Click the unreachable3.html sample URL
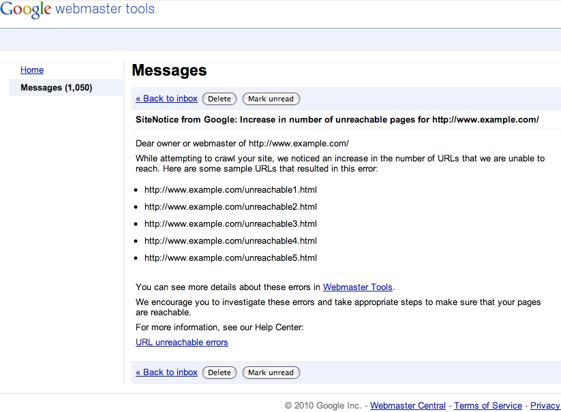This screenshot has height=412, width=561. 230,223
